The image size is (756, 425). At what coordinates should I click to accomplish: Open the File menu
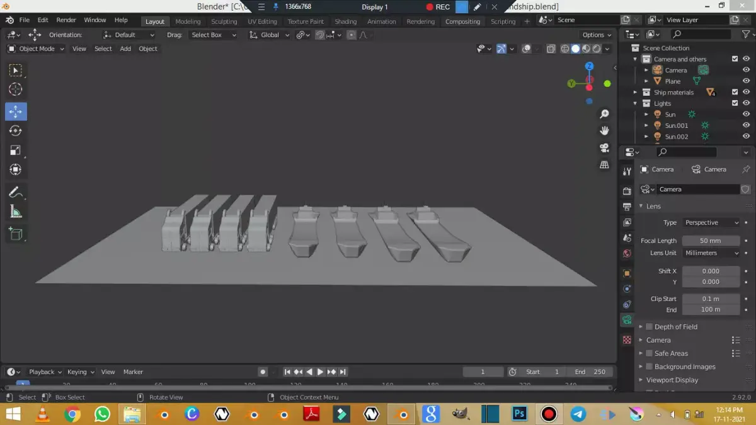pyautogui.click(x=24, y=20)
